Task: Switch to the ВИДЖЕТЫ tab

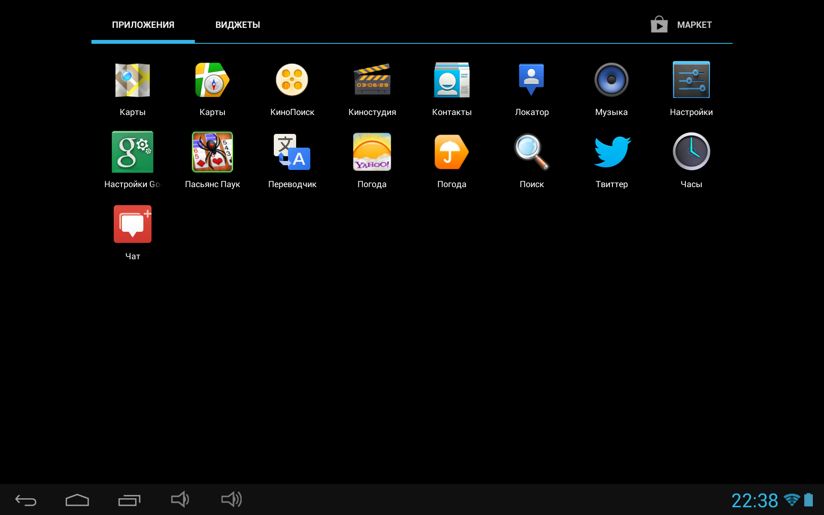Action: (237, 25)
